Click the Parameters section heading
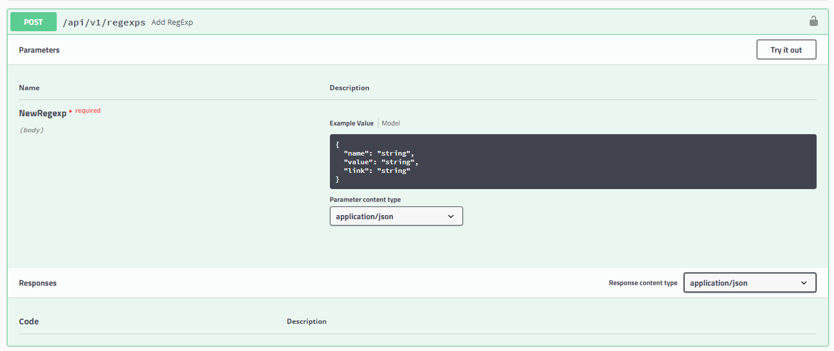834x351 pixels. 39,50
